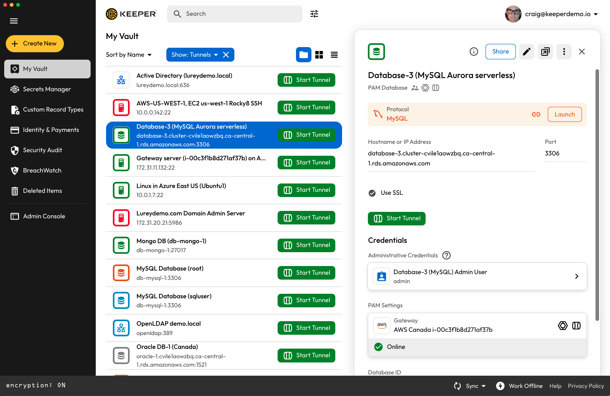Click the hamburger menu icon
This screenshot has width=610, height=396.
[14, 21]
